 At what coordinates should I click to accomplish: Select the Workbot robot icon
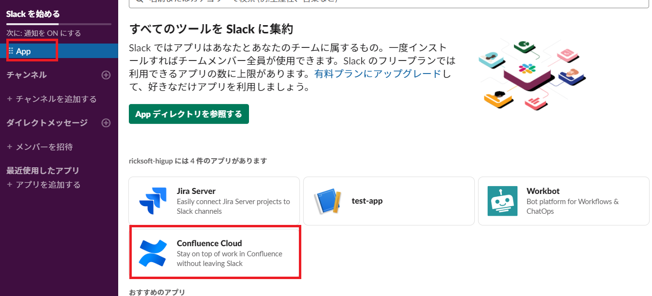[x=502, y=201]
